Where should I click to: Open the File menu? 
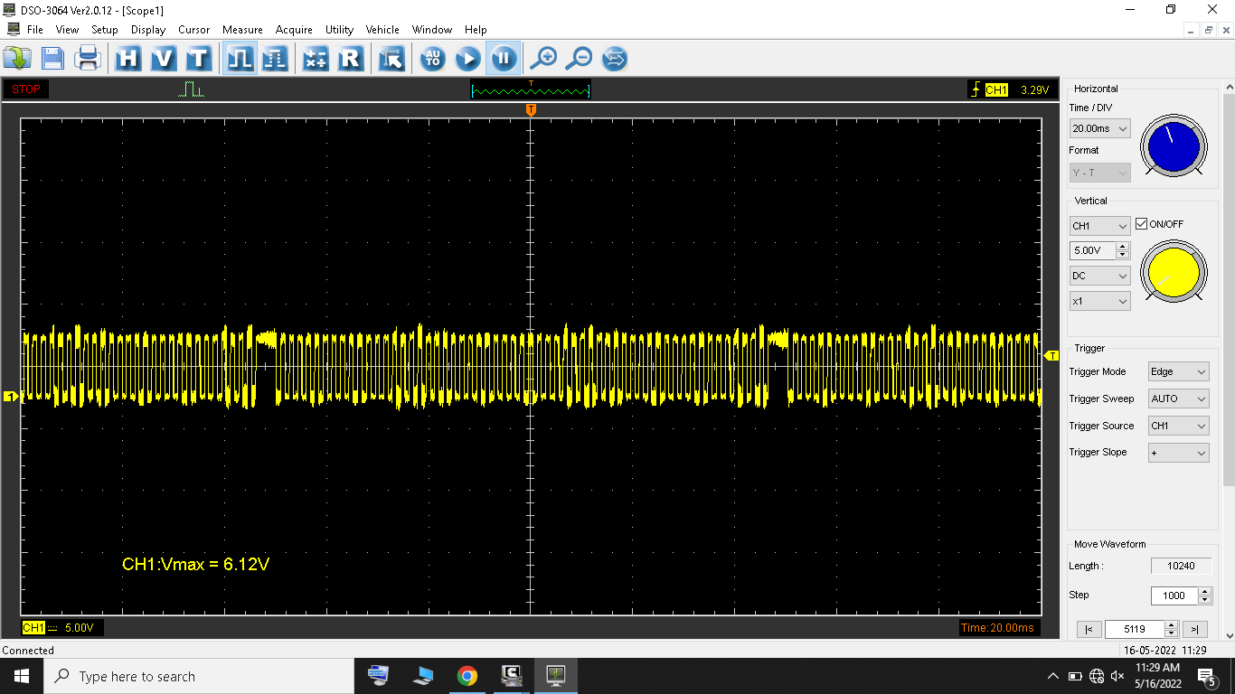pyautogui.click(x=35, y=29)
